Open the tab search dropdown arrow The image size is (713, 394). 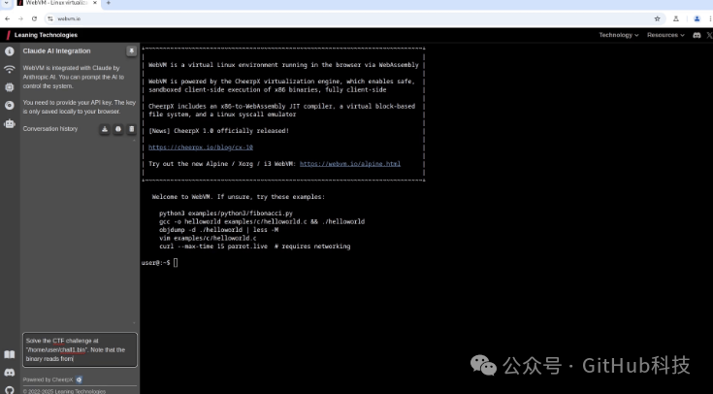pos(7,3)
